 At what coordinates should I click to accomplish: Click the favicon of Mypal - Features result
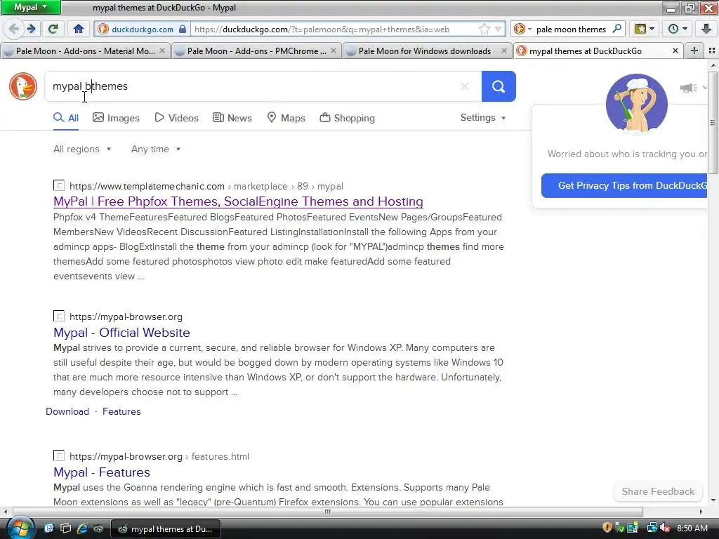(59, 455)
